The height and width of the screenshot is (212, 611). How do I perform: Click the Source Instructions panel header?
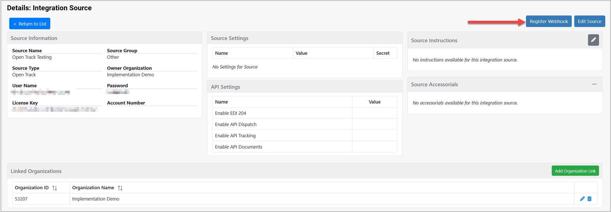(x=505, y=40)
